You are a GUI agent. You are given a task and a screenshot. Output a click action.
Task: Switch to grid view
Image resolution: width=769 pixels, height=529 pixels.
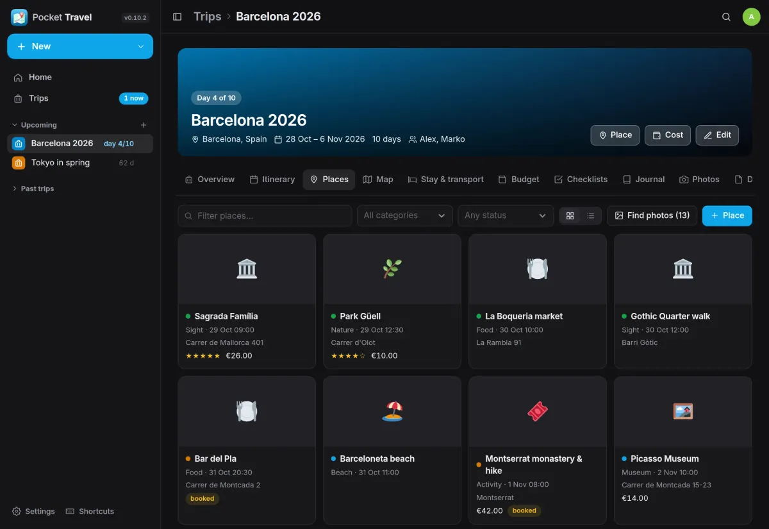click(570, 216)
